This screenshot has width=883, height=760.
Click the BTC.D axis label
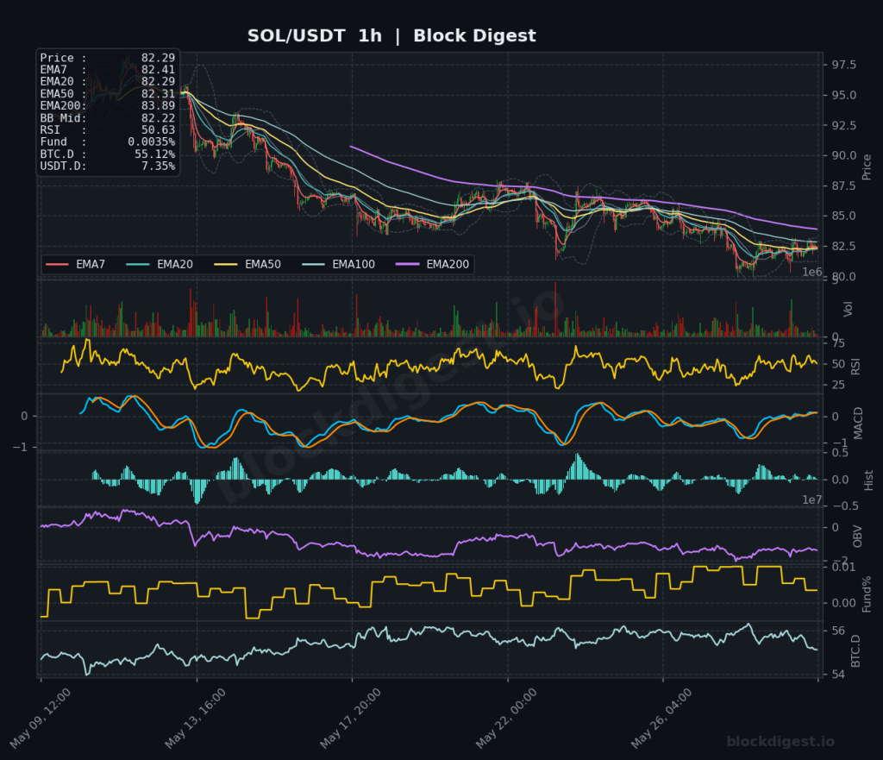856,650
